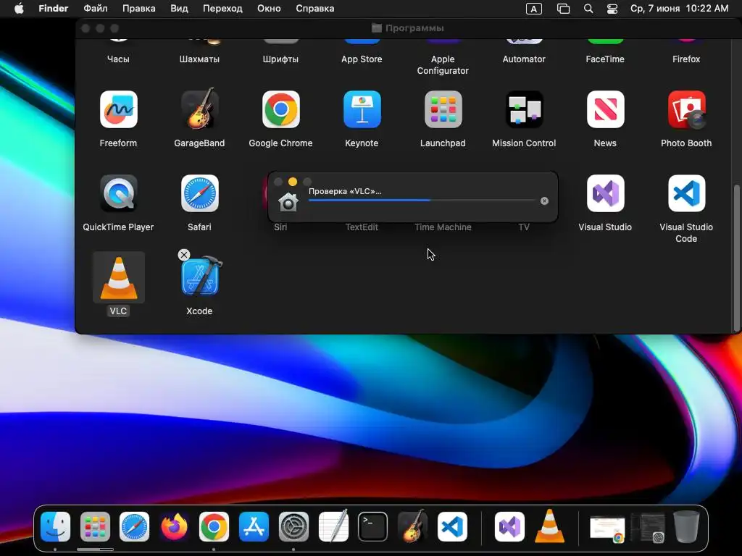Select the Mission Control app icon
Screen dimensions: 742x556
click(524, 110)
